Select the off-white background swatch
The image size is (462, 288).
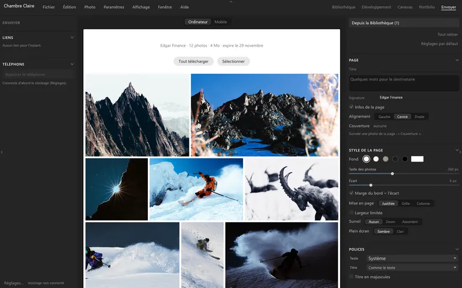pyautogui.click(x=376, y=159)
